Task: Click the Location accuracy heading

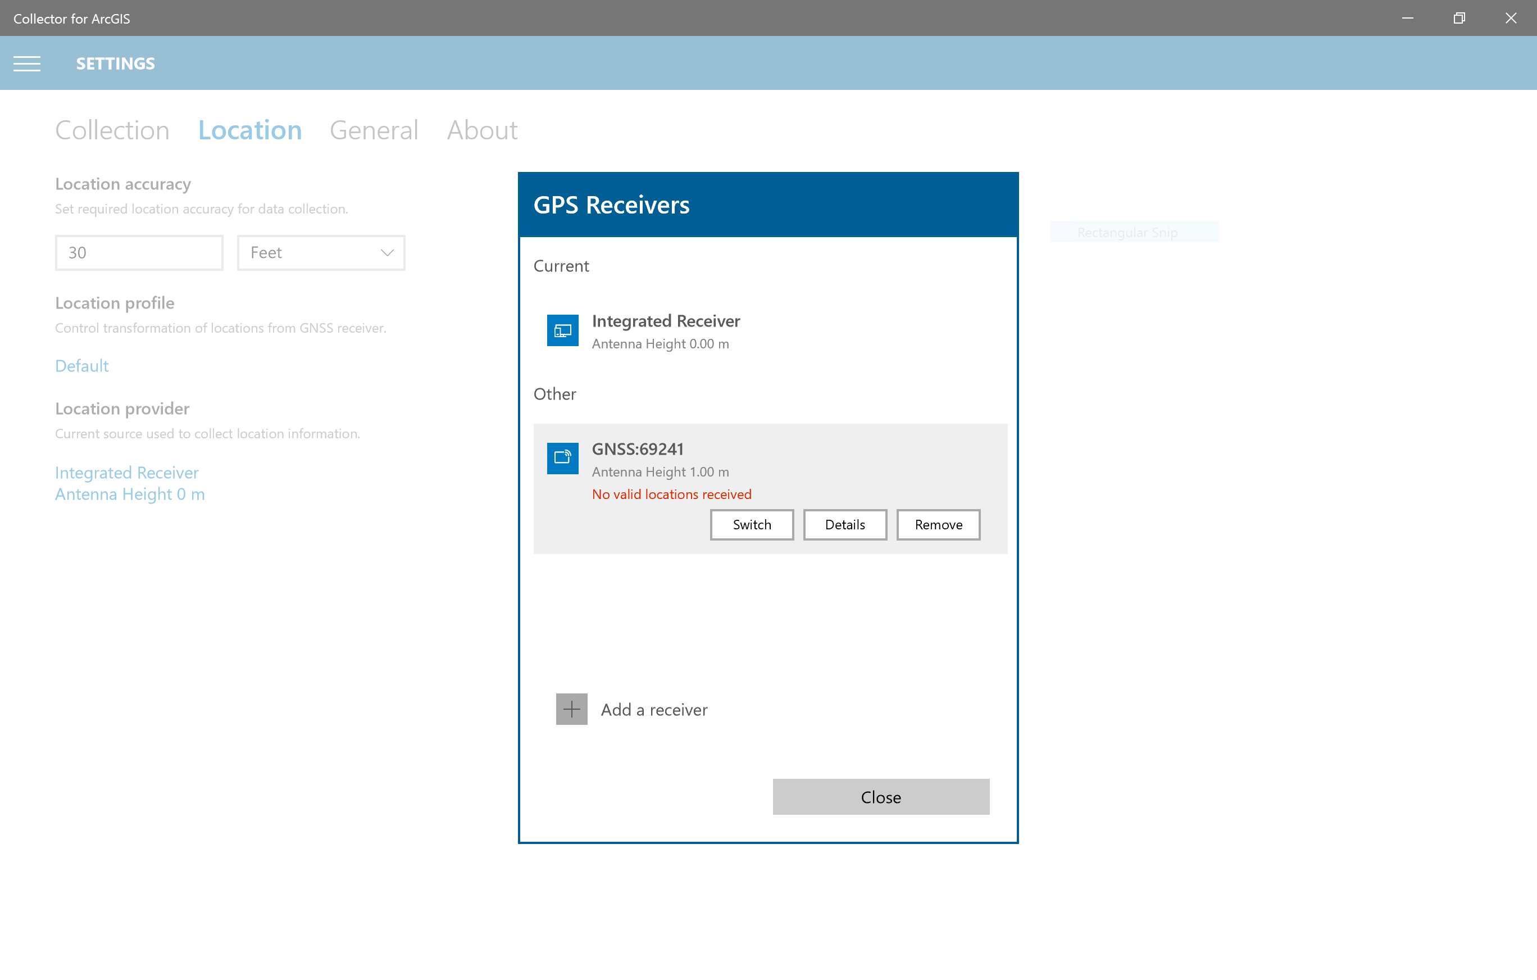Action: [x=122, y=184]
